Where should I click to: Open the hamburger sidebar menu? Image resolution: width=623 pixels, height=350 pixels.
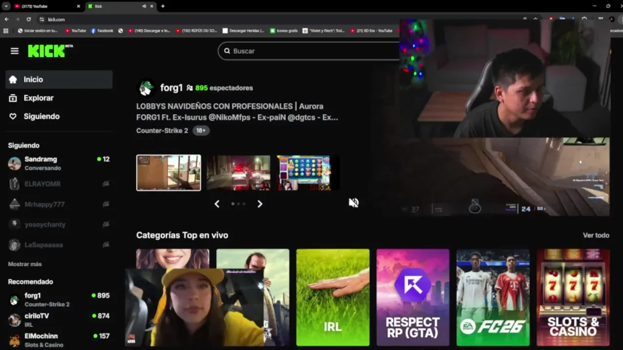tap(15, 51)
